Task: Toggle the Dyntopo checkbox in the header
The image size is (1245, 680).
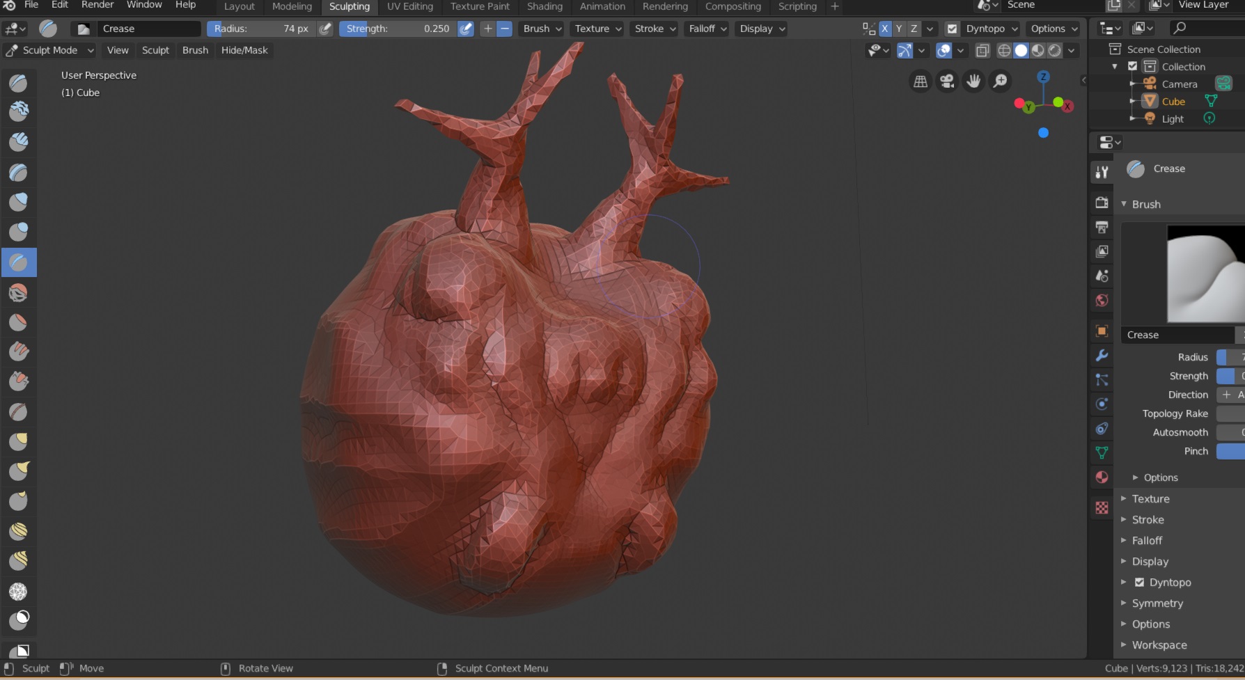Action: (952, 29)
